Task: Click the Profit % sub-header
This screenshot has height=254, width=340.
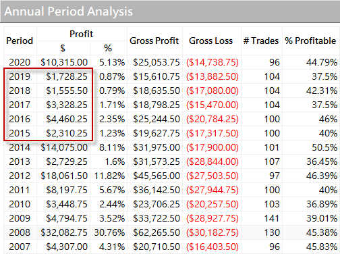Action: click(108, 48)
